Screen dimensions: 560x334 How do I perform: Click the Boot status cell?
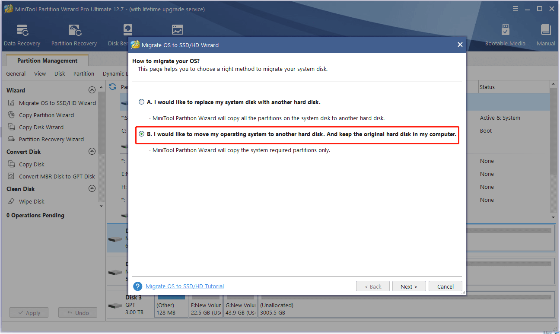point(486,130)
